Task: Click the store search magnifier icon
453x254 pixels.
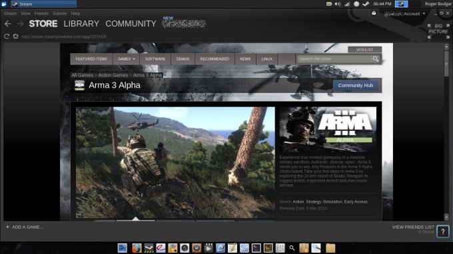Action: tap(375, 59)
